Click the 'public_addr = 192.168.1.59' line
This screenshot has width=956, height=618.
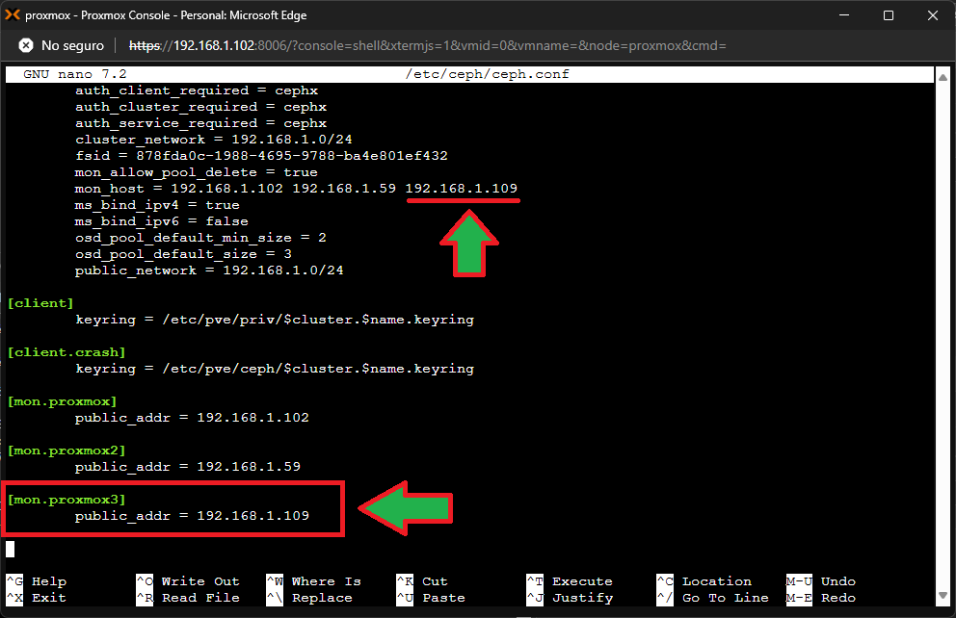188,467
